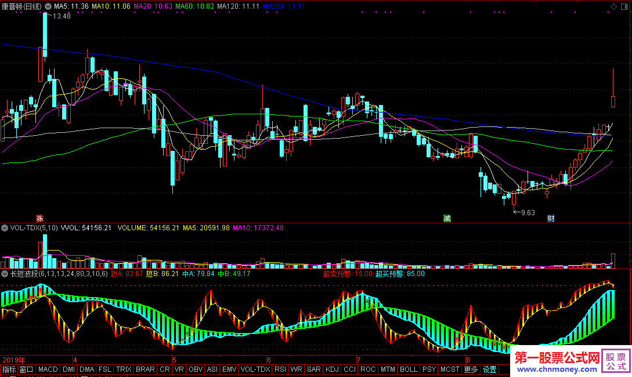632x377 pixels.
Task: Switch to the SAR indicator tab
Action: 313,369
